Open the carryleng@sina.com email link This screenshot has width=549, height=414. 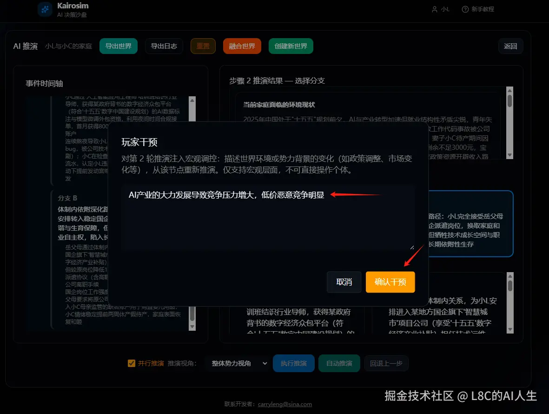(x=285, y=404)
